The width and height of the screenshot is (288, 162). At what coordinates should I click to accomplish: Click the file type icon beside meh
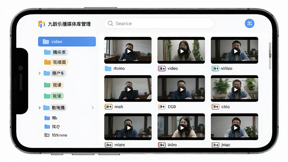pos(109,107)
